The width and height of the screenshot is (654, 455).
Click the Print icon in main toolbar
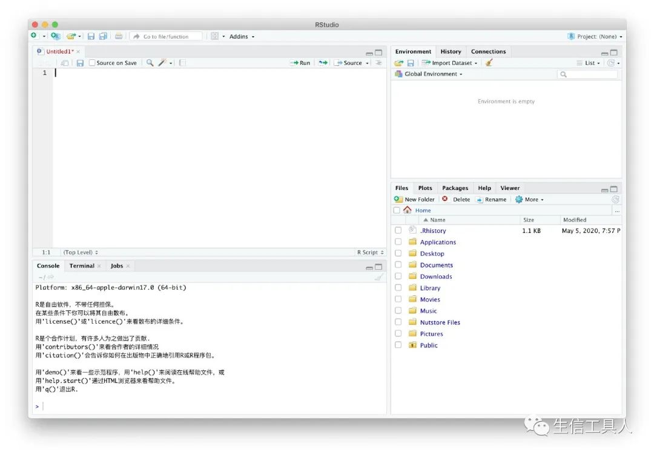pos(119,36)
